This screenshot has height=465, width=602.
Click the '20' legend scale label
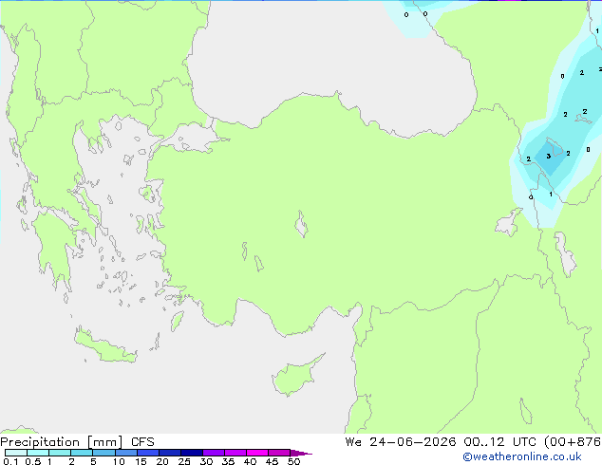tap(162, 461)
